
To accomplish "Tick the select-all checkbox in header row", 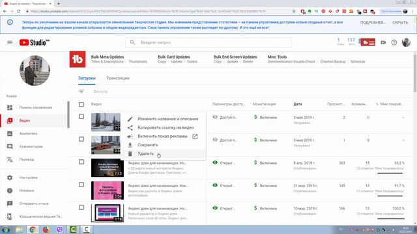I will [81, 104].
